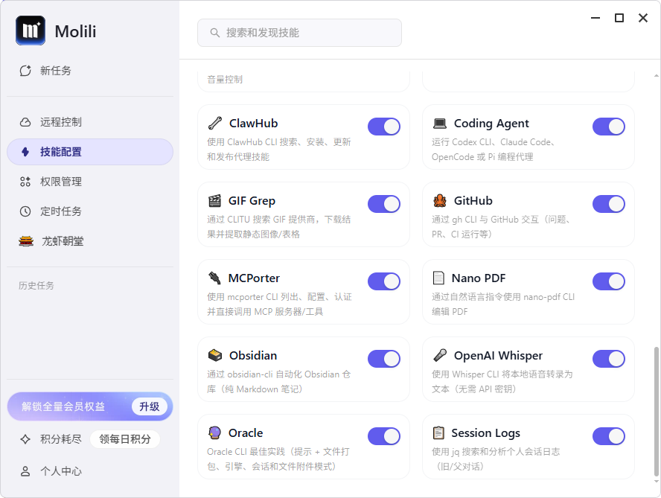Click the 个人中心 person icon

25,471
